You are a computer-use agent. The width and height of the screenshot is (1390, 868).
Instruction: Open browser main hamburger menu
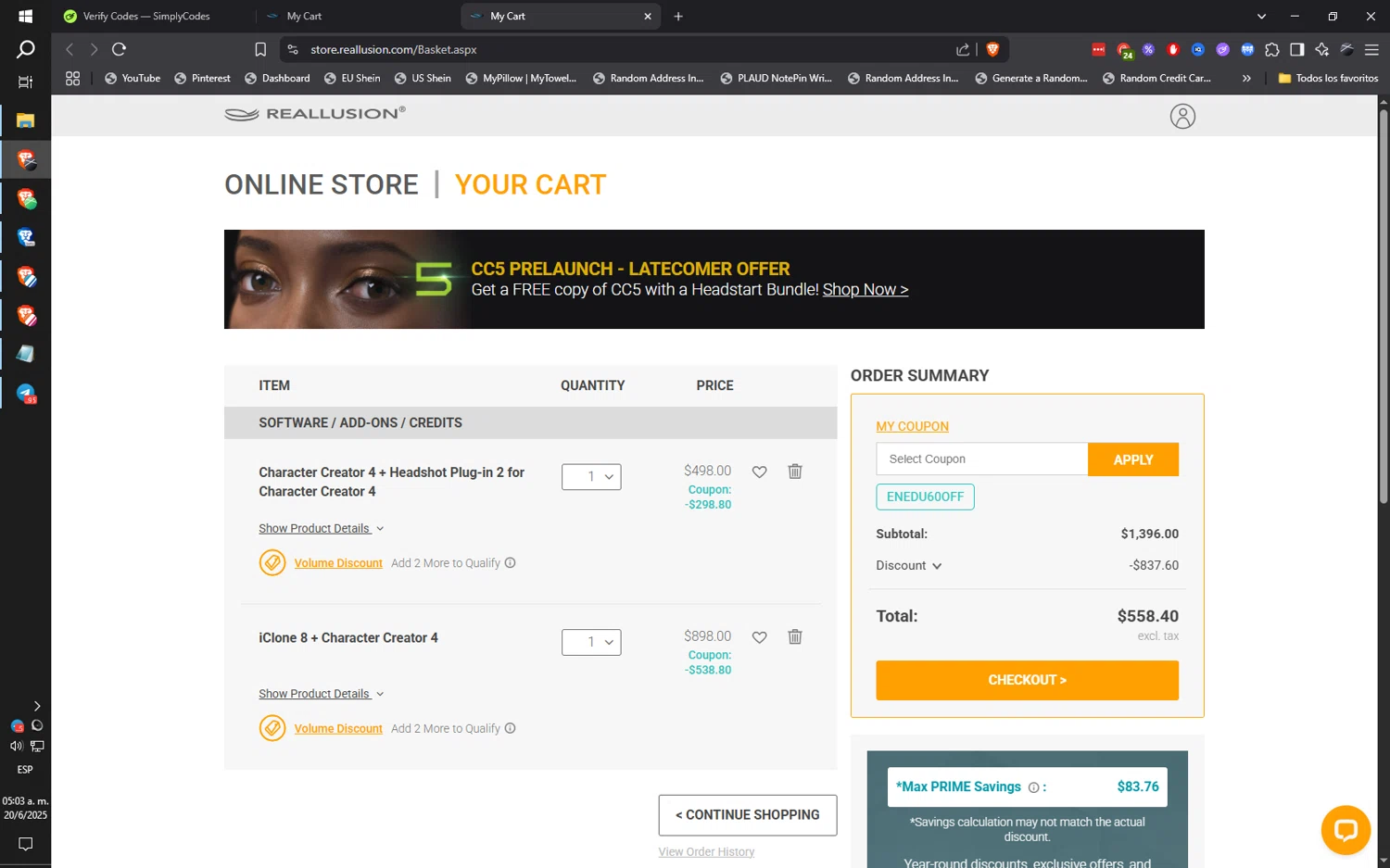[x=1371, y=49]
